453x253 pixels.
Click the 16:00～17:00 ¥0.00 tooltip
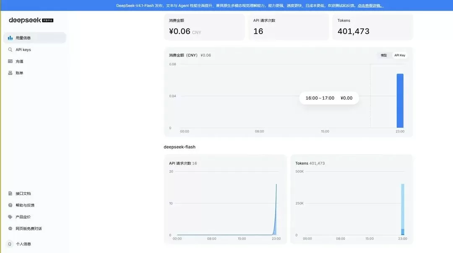tap(329, 98)
